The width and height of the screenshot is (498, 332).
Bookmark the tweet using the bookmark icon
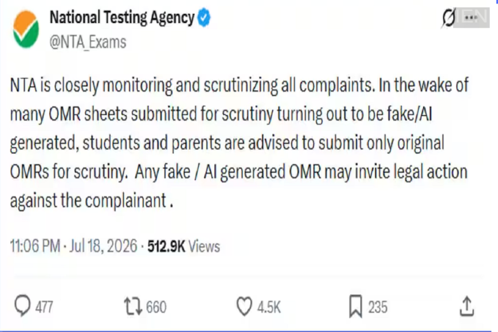click(x=356, y=306)
